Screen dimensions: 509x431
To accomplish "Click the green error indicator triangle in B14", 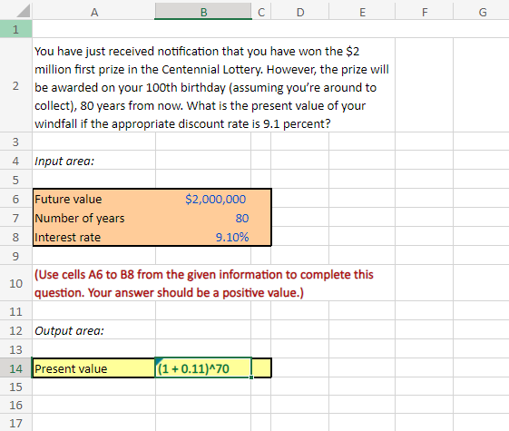I will [159, 360].
